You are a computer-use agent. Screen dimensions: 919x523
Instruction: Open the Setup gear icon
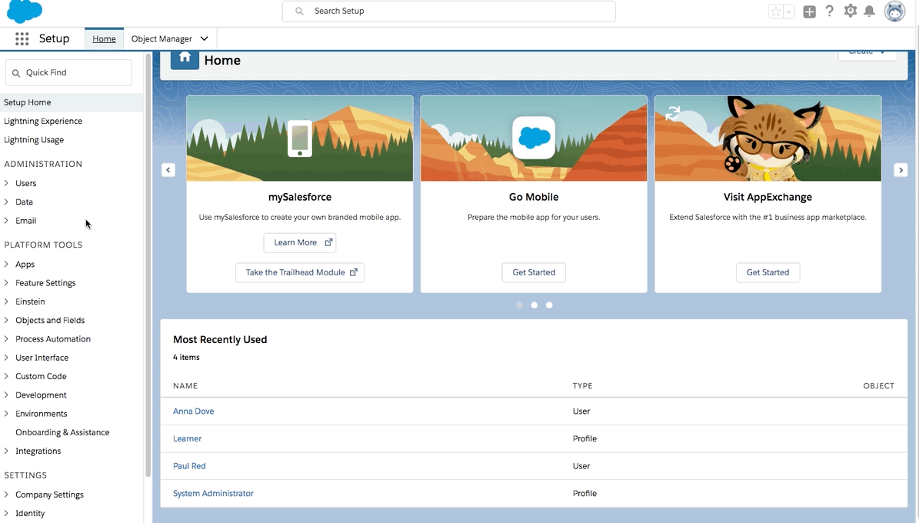coord(850,11)
